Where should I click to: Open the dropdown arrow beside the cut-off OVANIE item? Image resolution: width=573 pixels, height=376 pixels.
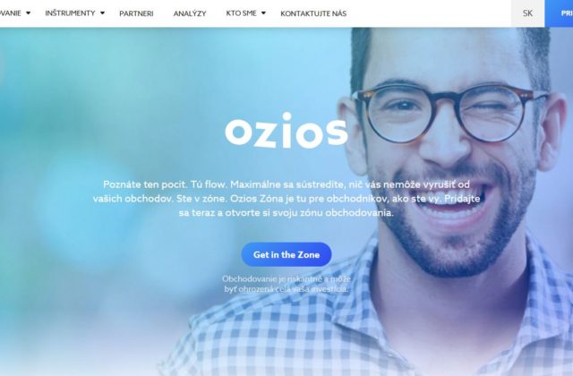tap(28, 13)
